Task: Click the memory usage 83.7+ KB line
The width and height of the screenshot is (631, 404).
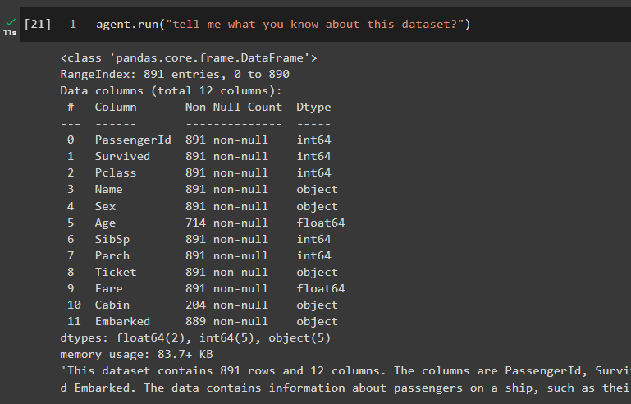Action: [x=136, y=354]
